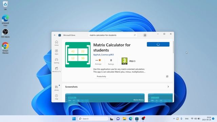The width and height of the screenshot is (217, 122).
Task: Click the Wi-Fi network tray icon
Action: tap(192, 119)
